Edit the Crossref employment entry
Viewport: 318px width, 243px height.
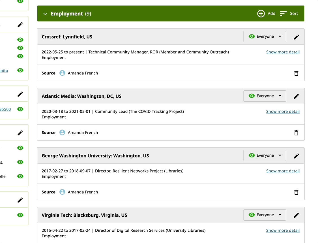pyautogui.click(x=296, y=37)
